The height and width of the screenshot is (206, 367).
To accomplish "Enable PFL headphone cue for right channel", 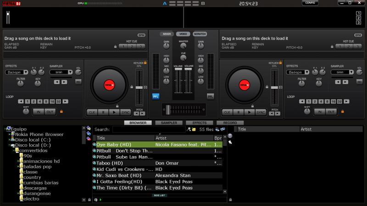I will [211, 96].
